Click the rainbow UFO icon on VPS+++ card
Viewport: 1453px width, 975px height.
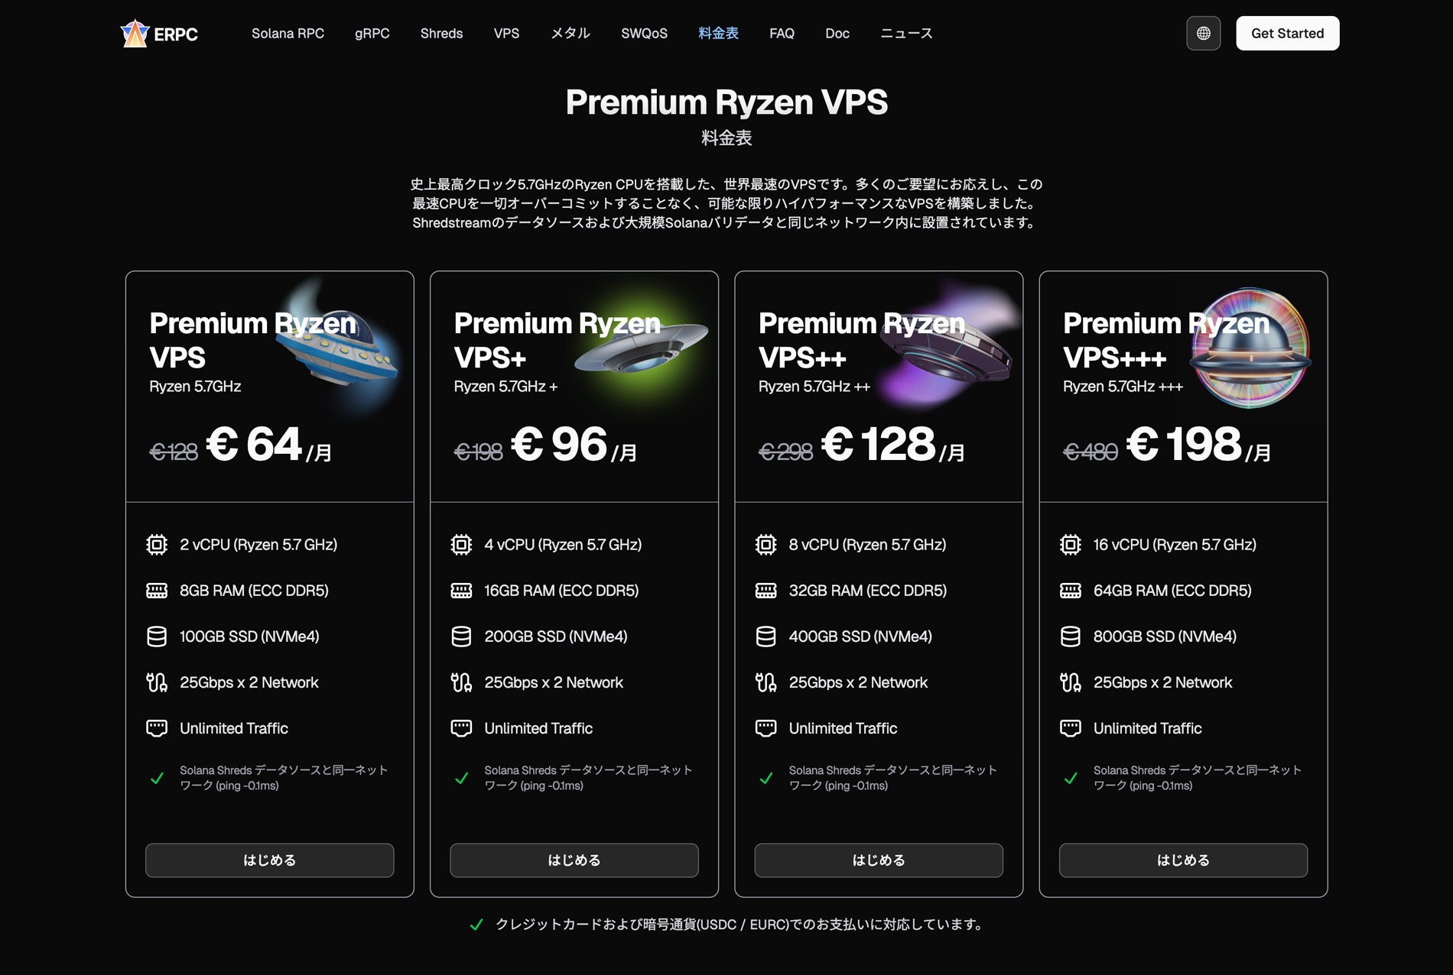click(1250, 348)
